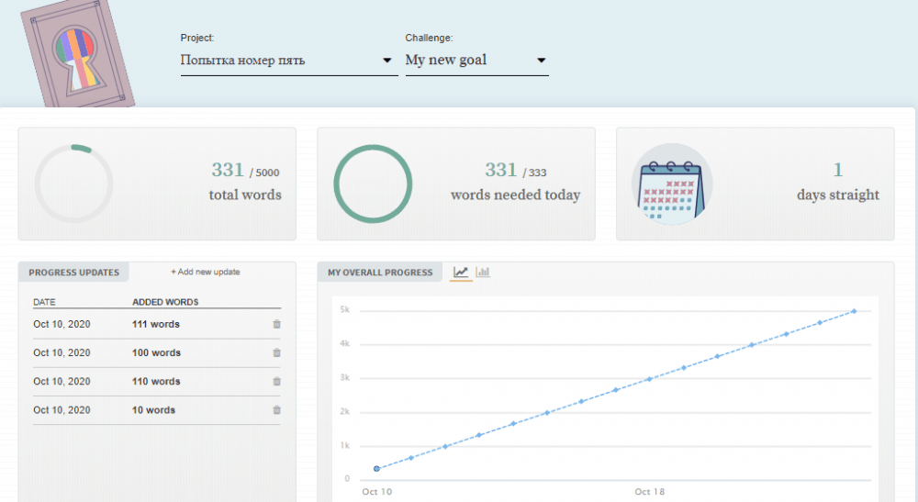Click the words needed today ring
918x502 pixels.
373,184
